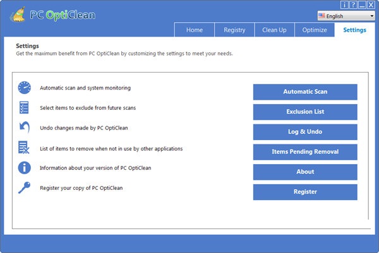This screenshot has width=379, height=253.
Task: Click the automatic scan gauge icon
Action: [x=25, y=88]
